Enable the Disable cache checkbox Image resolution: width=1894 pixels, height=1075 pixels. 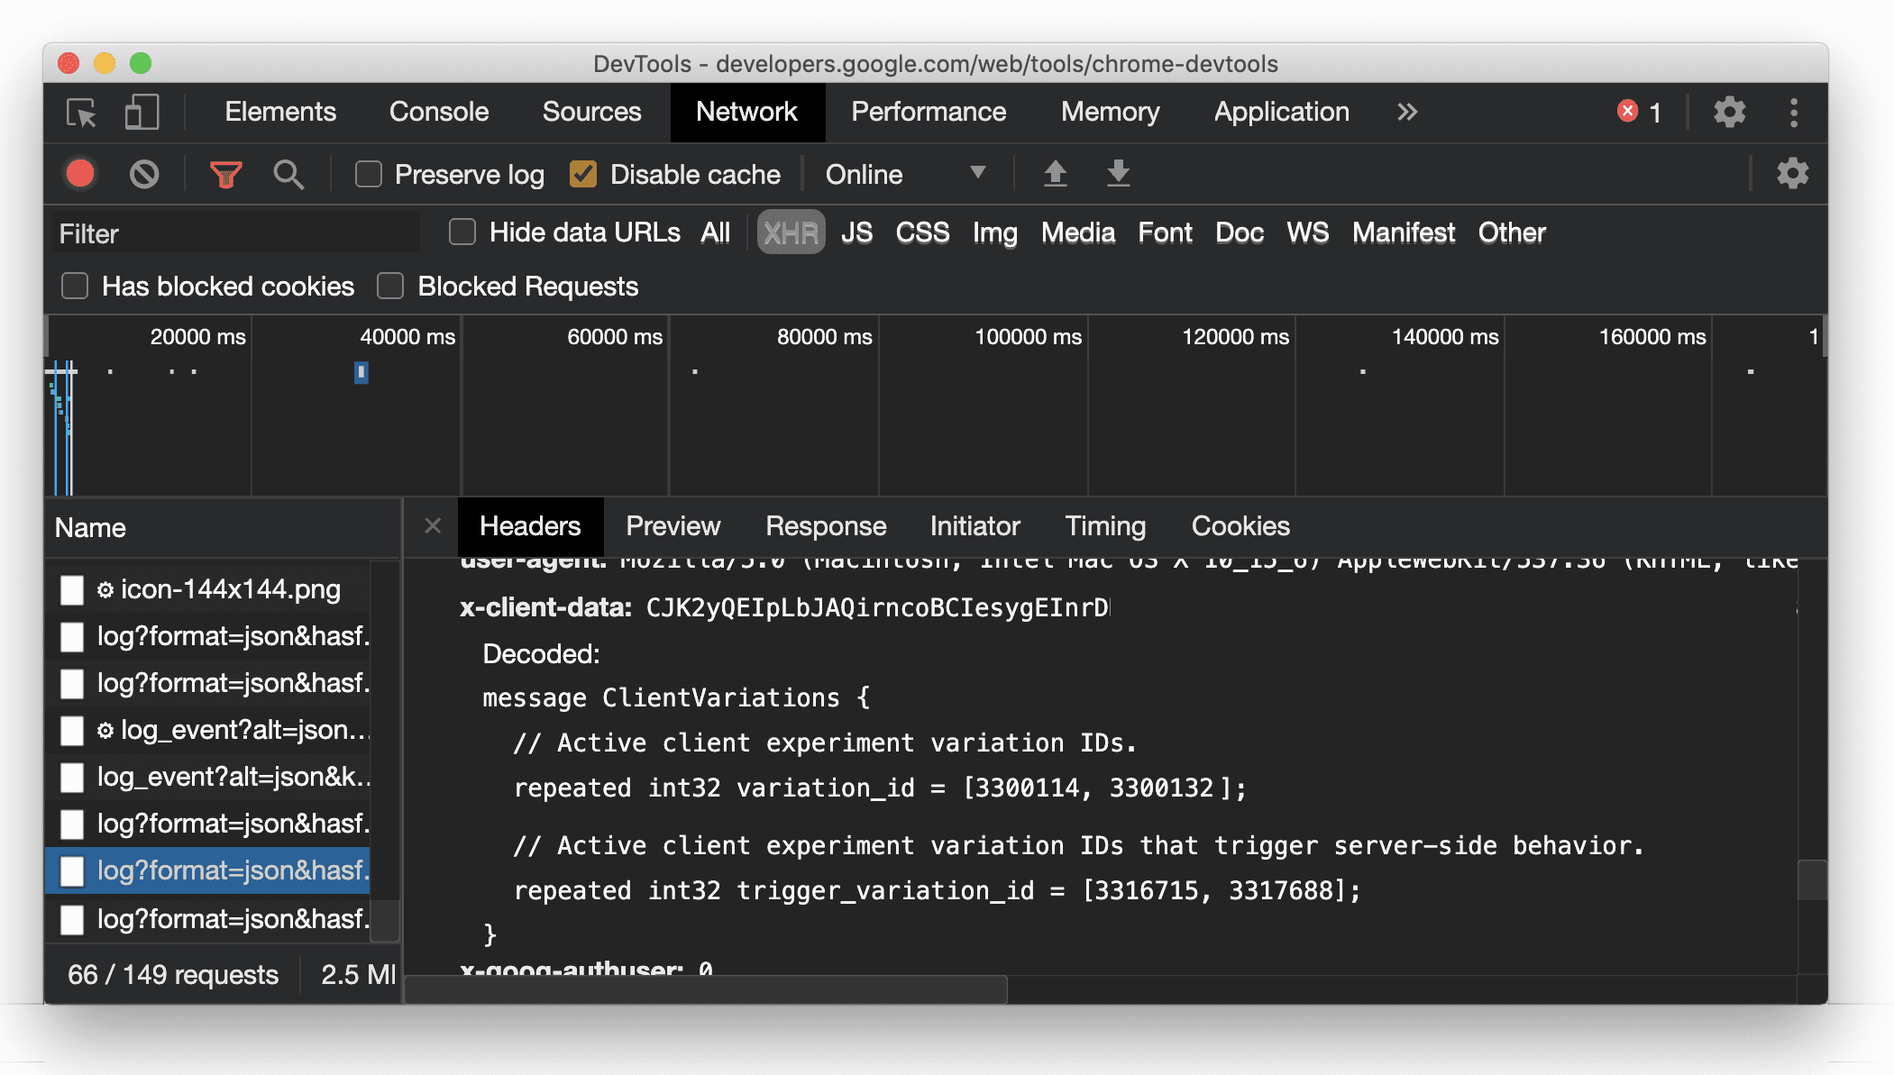(x=584, y=173)
